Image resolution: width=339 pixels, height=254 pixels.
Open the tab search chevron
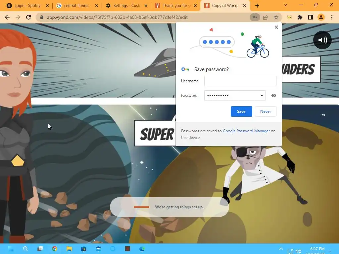coord(286,5)
